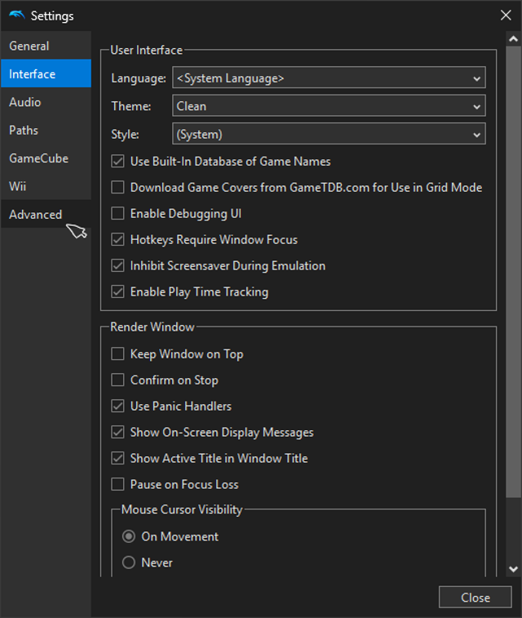Click the scrollbar down arrow
This screenshot has height=618, width=522.
tap(513, 569)
